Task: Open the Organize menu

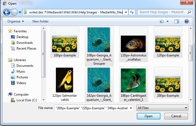Action: click(x=16, y=21)
